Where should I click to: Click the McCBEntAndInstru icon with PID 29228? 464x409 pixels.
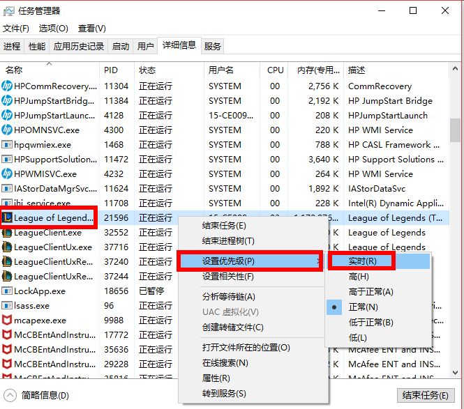(7, 364)
